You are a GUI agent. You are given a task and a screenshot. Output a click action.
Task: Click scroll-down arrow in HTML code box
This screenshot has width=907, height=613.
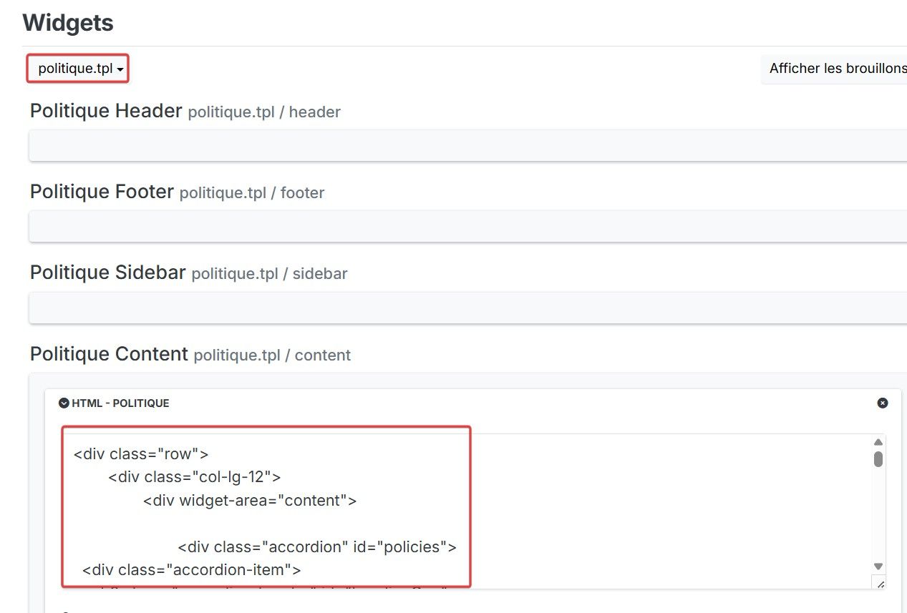[878, 567]
